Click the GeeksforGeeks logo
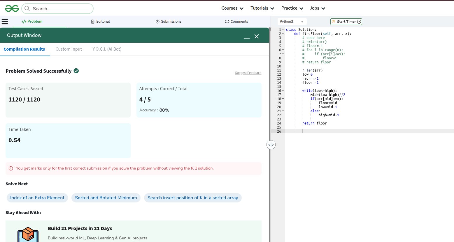This screenshot has height=242, width=454. point(12,8)
